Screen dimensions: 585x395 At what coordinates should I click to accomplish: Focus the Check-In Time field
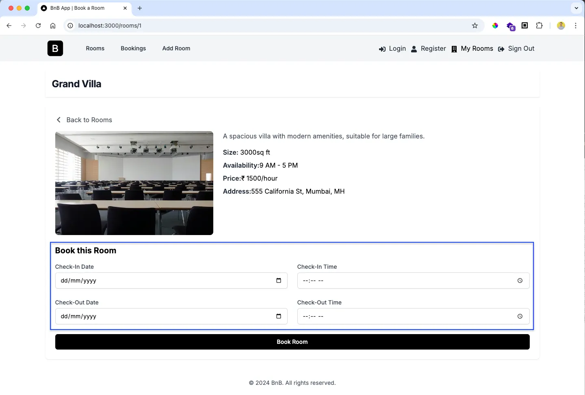[414, 281]
